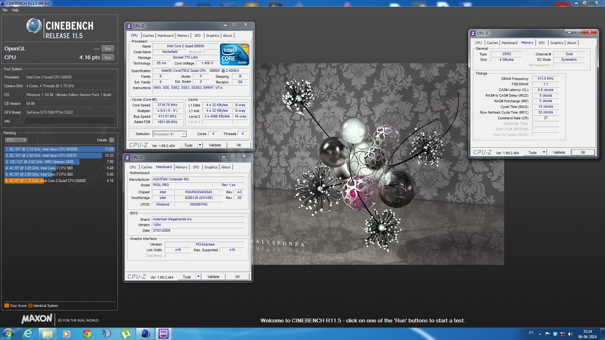
Task: Open Windows Explorer folder icon in taskbar
Action: click(x=47, y=334)
